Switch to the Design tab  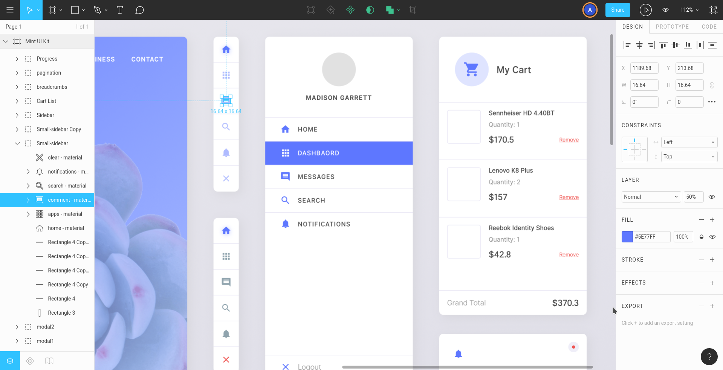[x=633, y=27]
